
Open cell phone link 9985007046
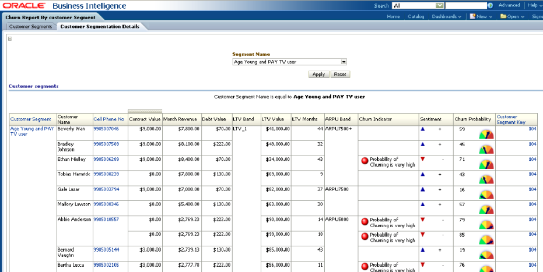coord(106,129)
